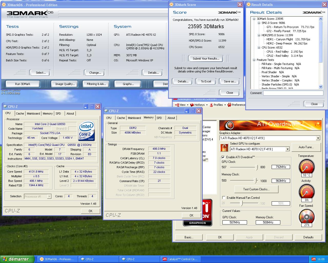The height and width of the screenshot is (263, 328).
Task: Click the ATI Overdrive banner gauge icon
Action: (x=229, y=125)
